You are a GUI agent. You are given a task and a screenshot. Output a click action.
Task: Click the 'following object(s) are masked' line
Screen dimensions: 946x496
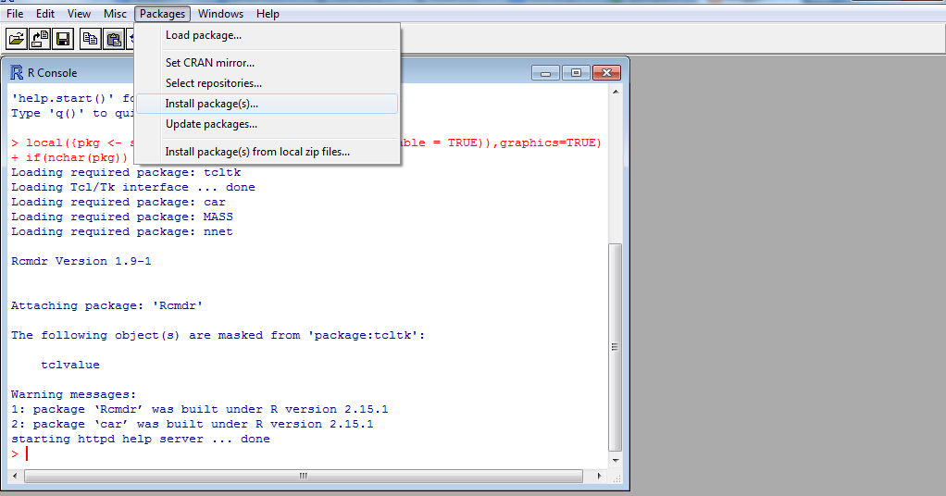click(218, 336)
